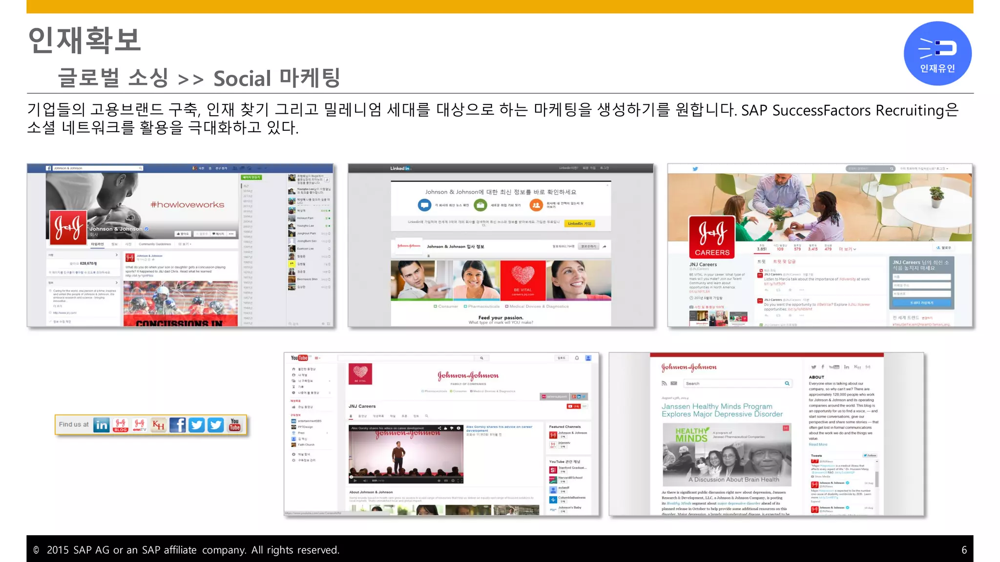Click the share arrow on LinkedIn company header
Screen dimensions: 1000x562
click(x=604, y=246)
